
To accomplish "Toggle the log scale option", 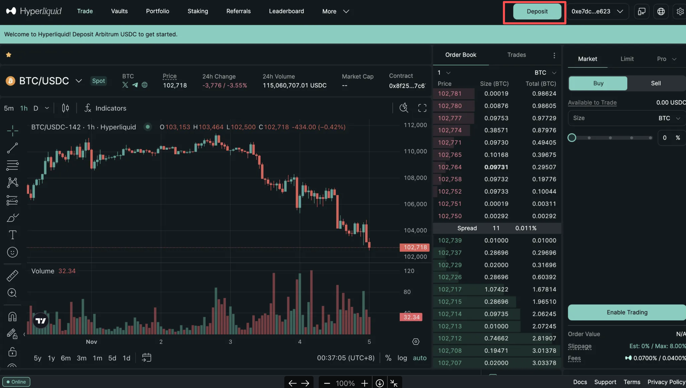I will pyautogui.click(x=402, y=358).
